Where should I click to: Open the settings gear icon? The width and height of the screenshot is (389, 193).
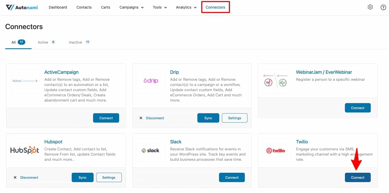click(x=370, y=7)
